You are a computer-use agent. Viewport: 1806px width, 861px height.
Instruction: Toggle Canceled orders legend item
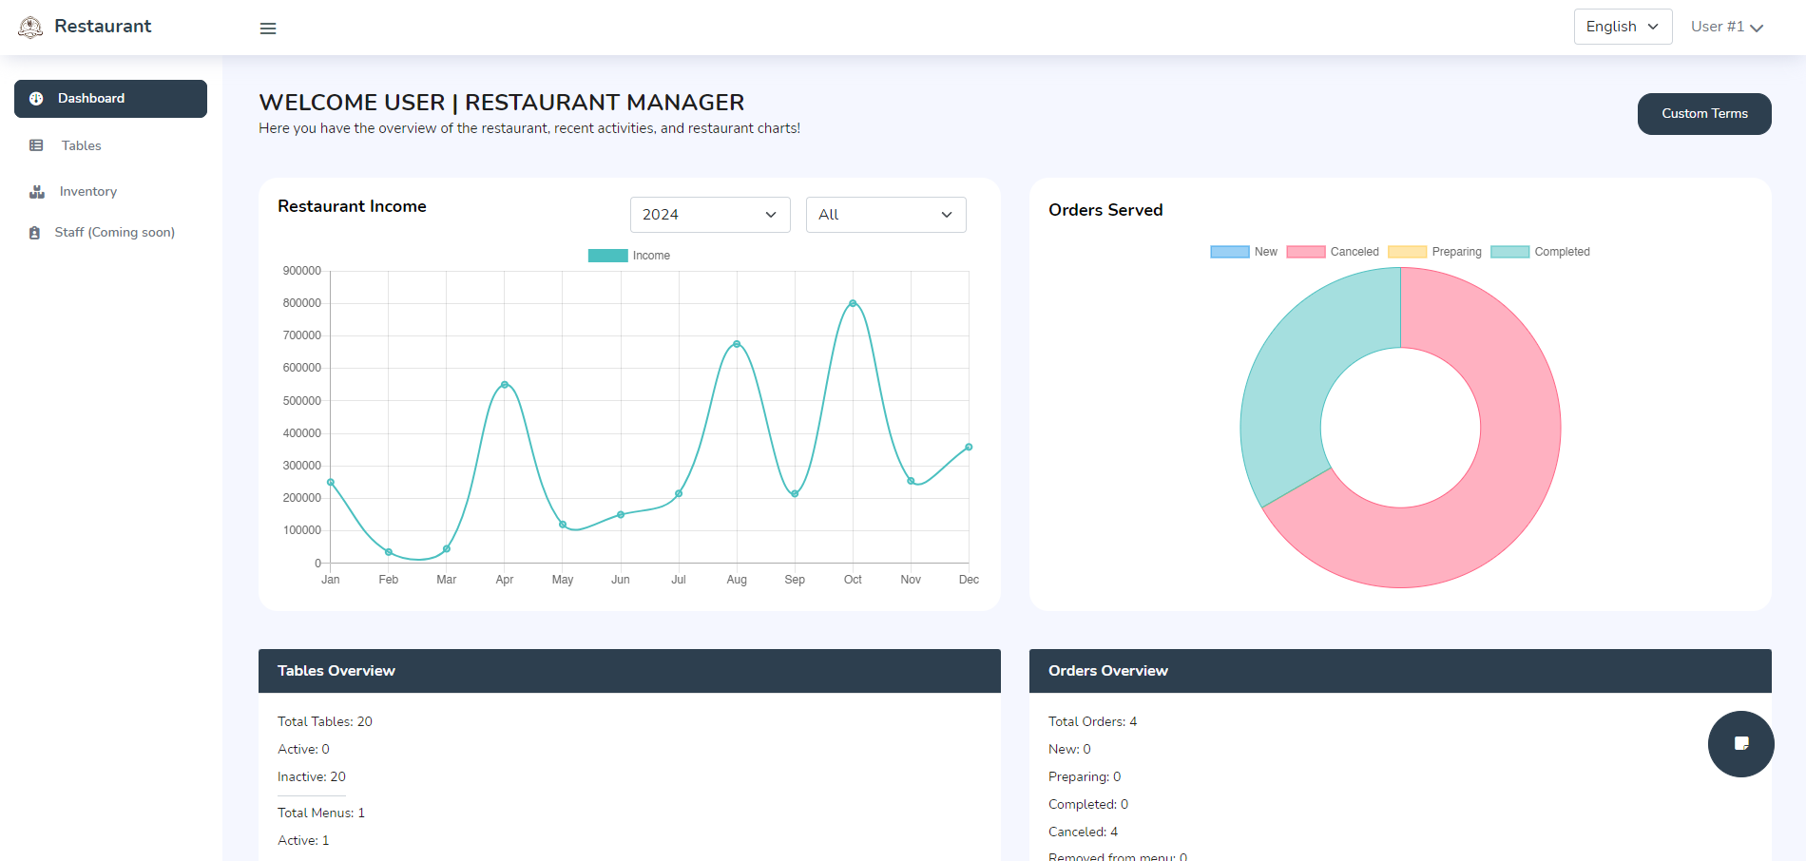click(x=1333, y=252)
